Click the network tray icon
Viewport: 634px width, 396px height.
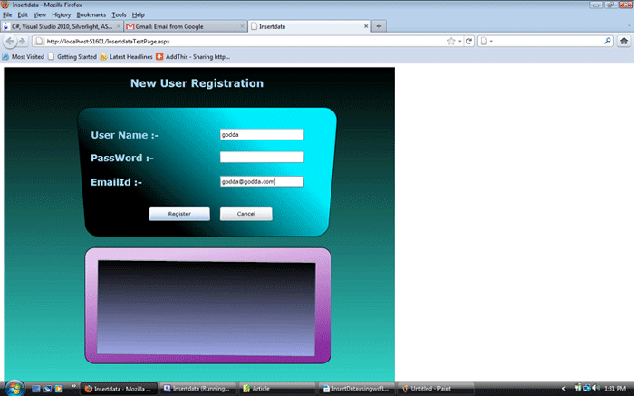[x=587, y=389]
